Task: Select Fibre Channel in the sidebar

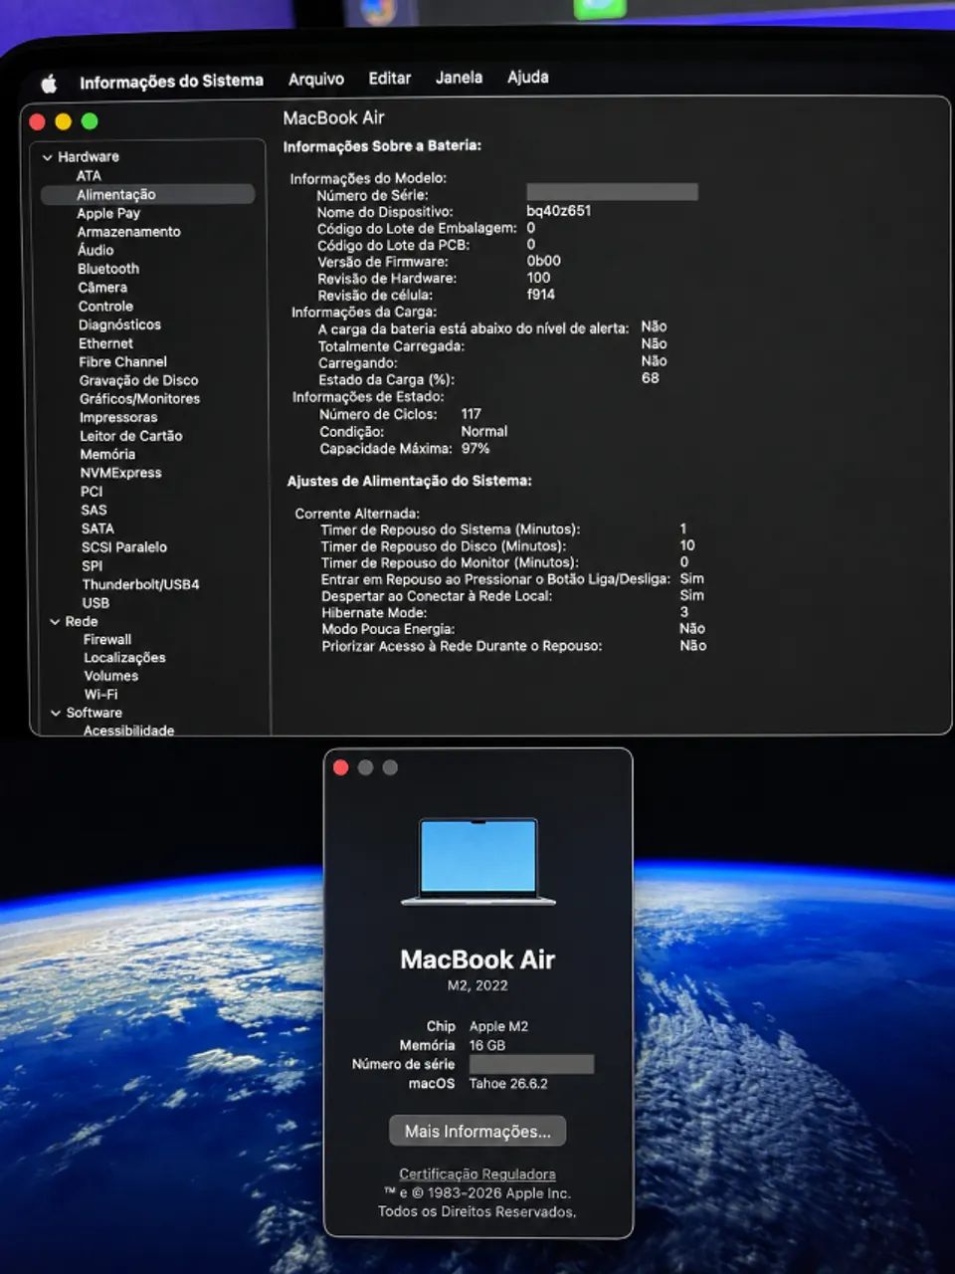Action: pos(122,362)
